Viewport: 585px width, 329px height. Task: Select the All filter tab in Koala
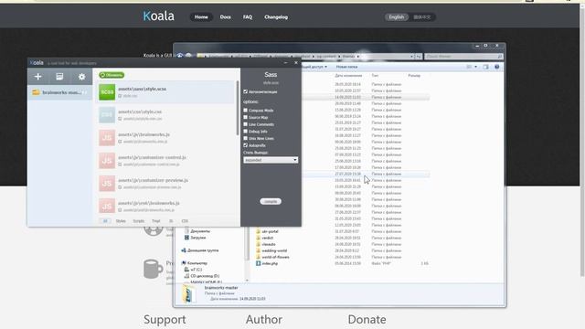tap(105, 221)
